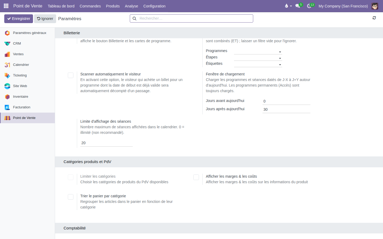383x239 pixels.
Task: Open the Étiquettes dropdown
Action: point(258,64)
